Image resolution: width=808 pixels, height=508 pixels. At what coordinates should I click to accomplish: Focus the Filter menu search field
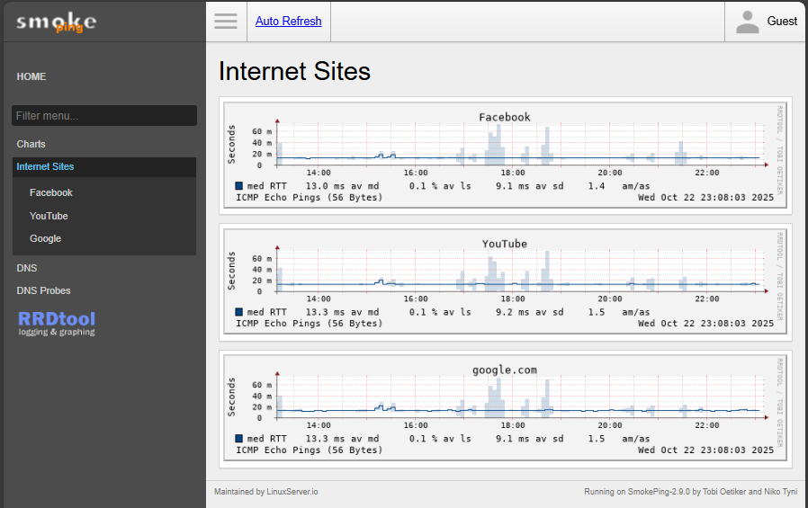click(x=103, y=116)
